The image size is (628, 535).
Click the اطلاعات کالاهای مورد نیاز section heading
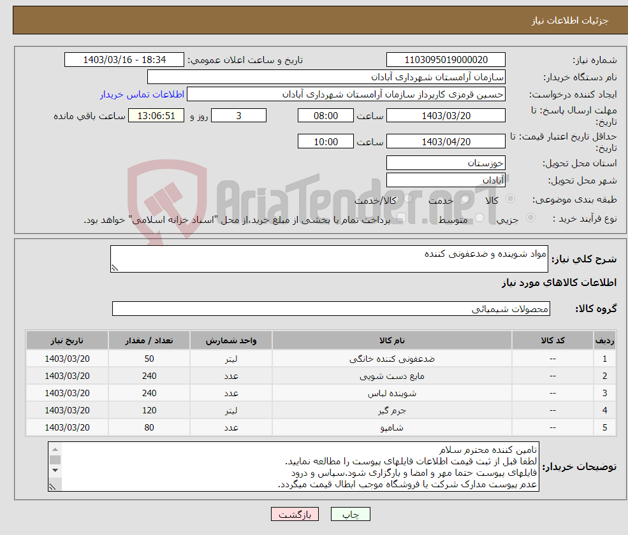click(559, 283)
